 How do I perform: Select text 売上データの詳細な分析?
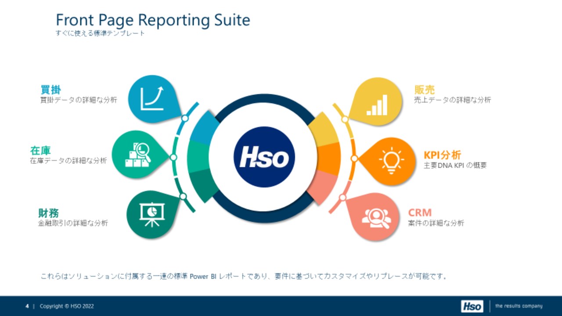(453, 100)
